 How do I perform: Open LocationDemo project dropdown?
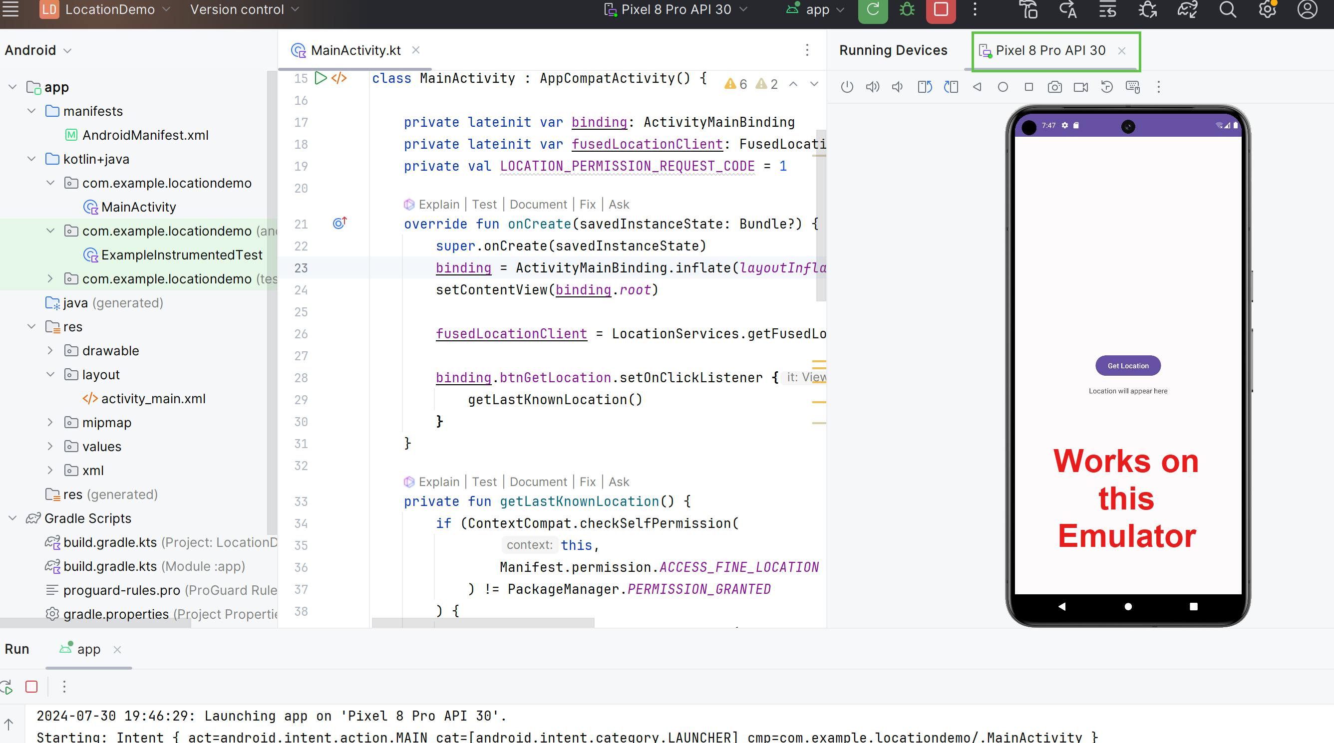click(106, 10)
